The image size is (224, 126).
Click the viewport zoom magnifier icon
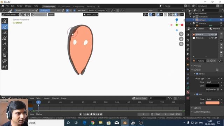[181, 34]
